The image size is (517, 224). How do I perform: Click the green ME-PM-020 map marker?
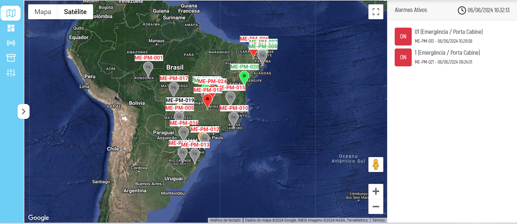244,77
